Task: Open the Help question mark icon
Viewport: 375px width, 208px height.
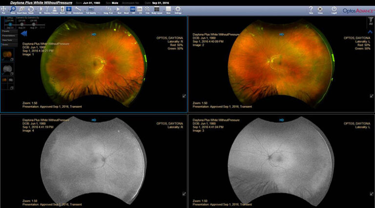Action: pyautogui.click(x=311, y=10)
